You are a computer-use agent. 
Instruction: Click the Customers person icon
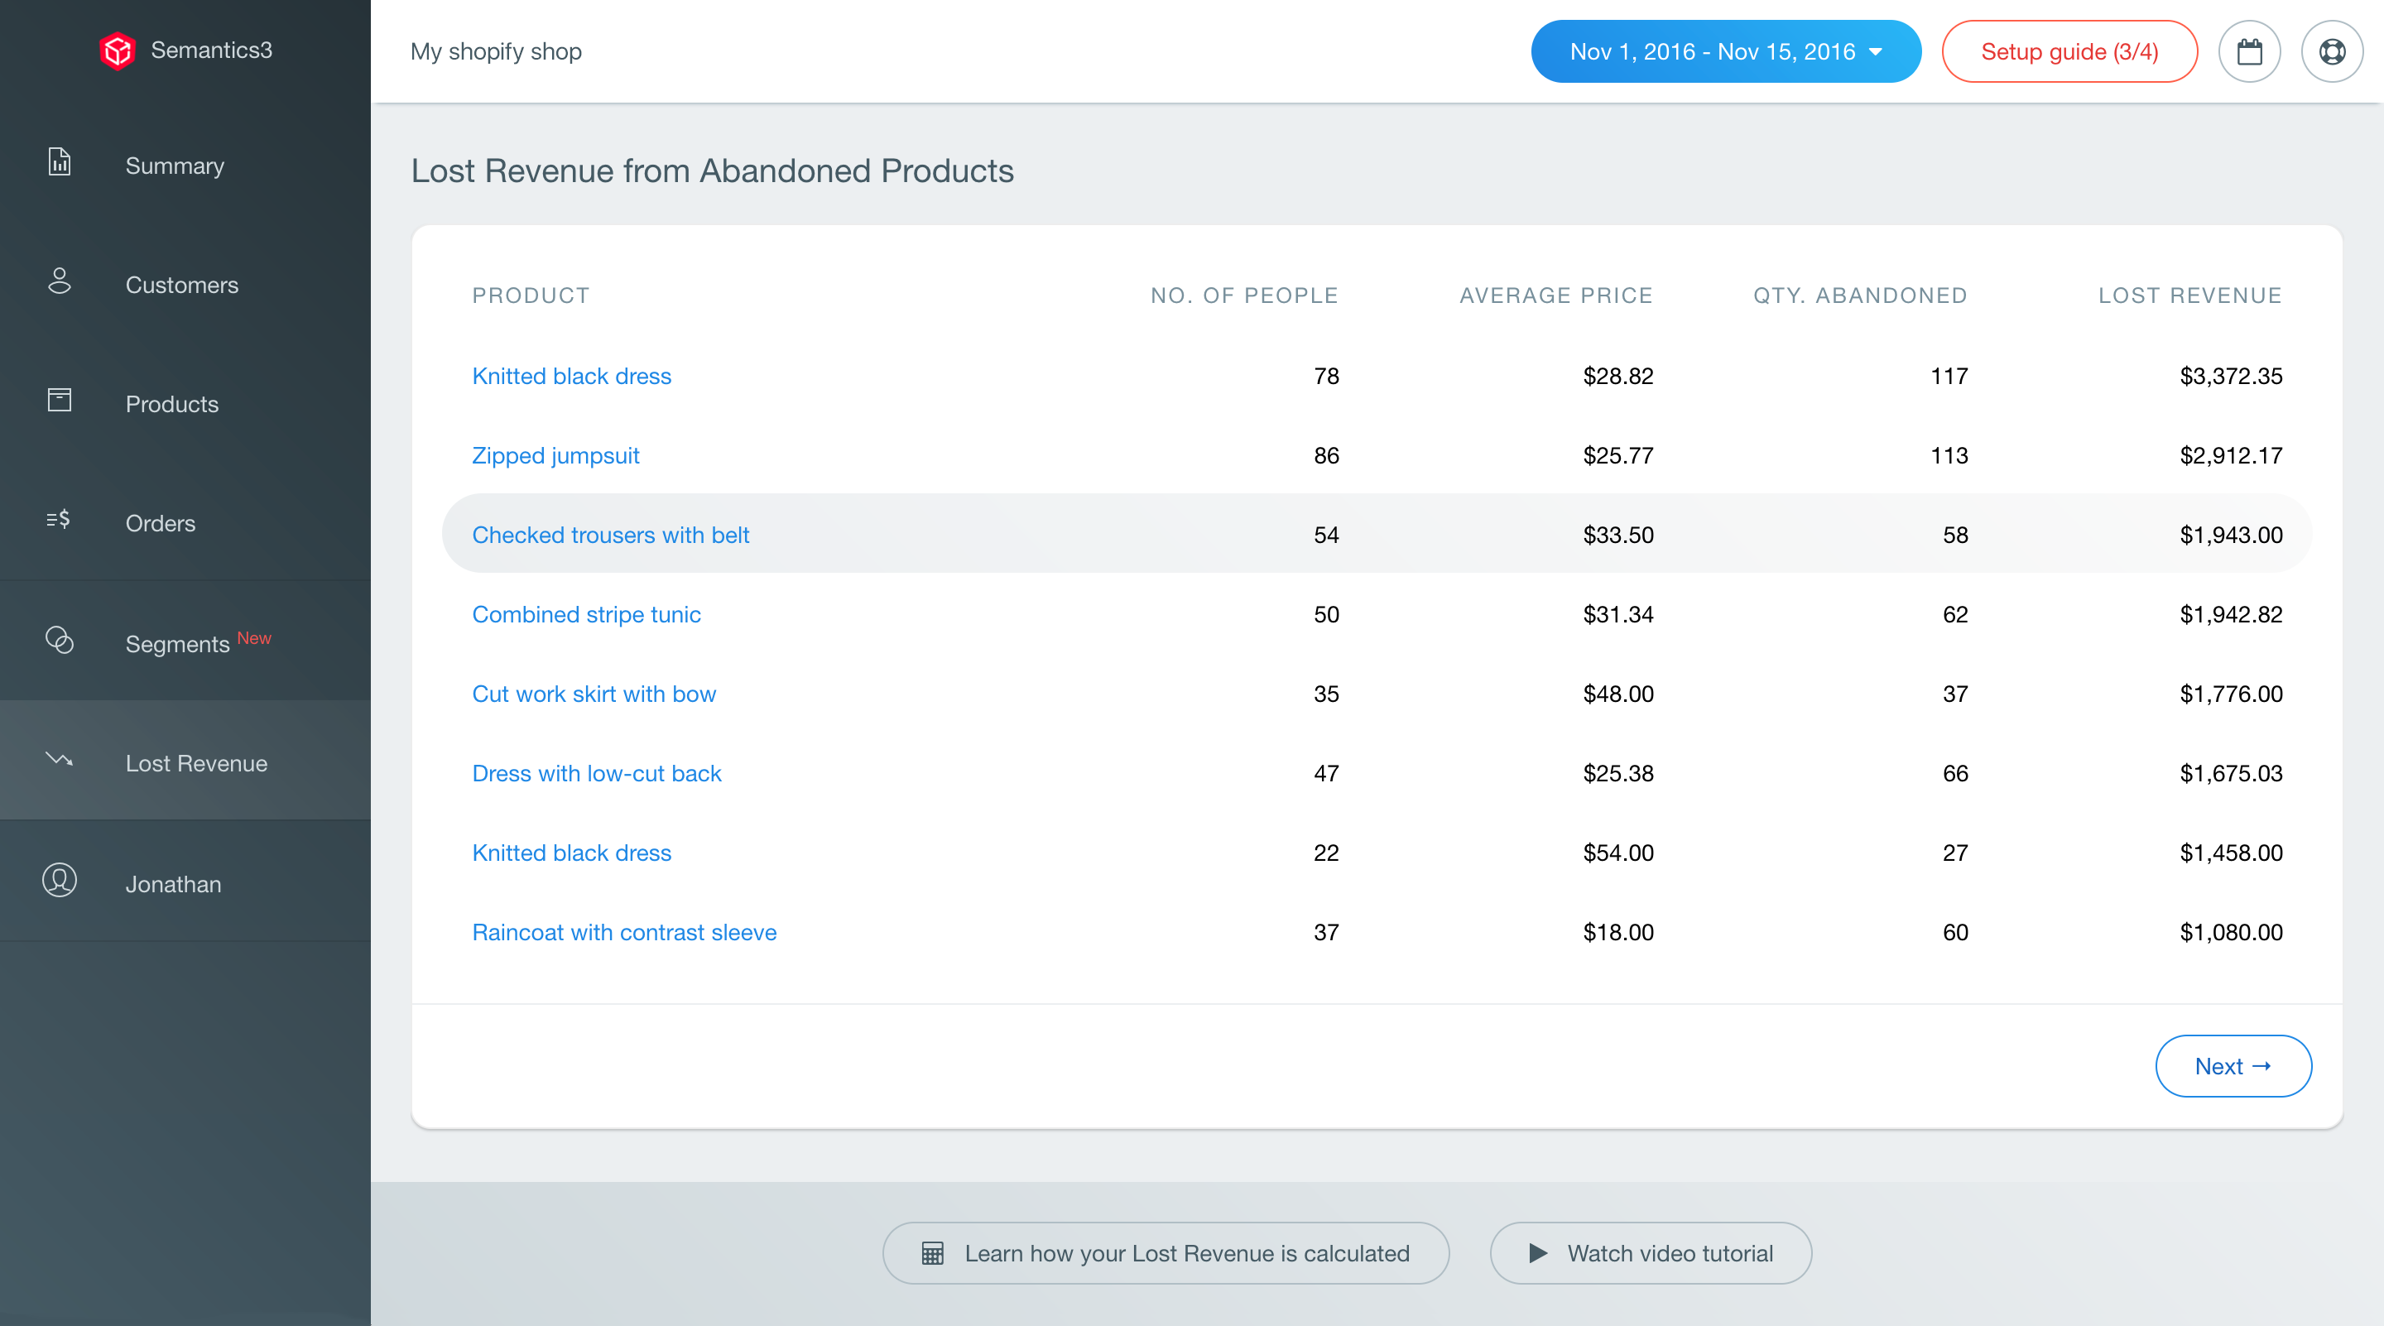[60, 281]
